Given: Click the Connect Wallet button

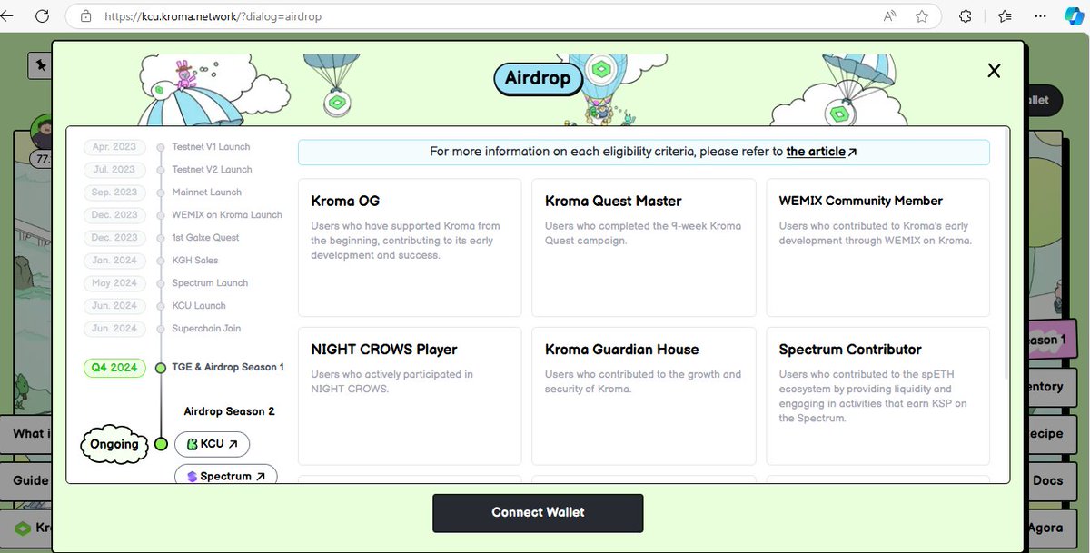Looking at the screenshot, I should (x=538, y=513).
